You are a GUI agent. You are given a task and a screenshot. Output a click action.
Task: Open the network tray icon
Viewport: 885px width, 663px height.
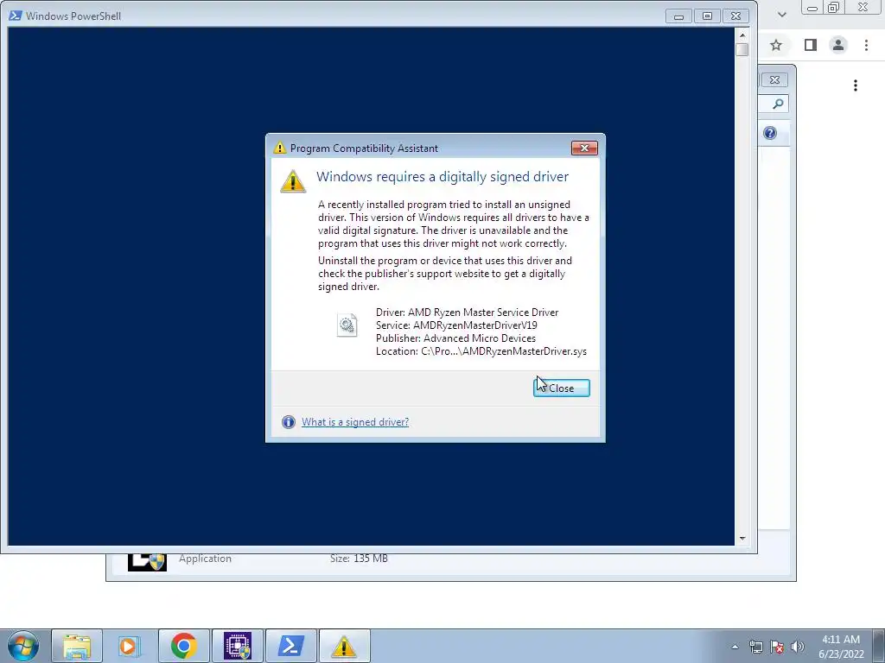coord(755,647)
